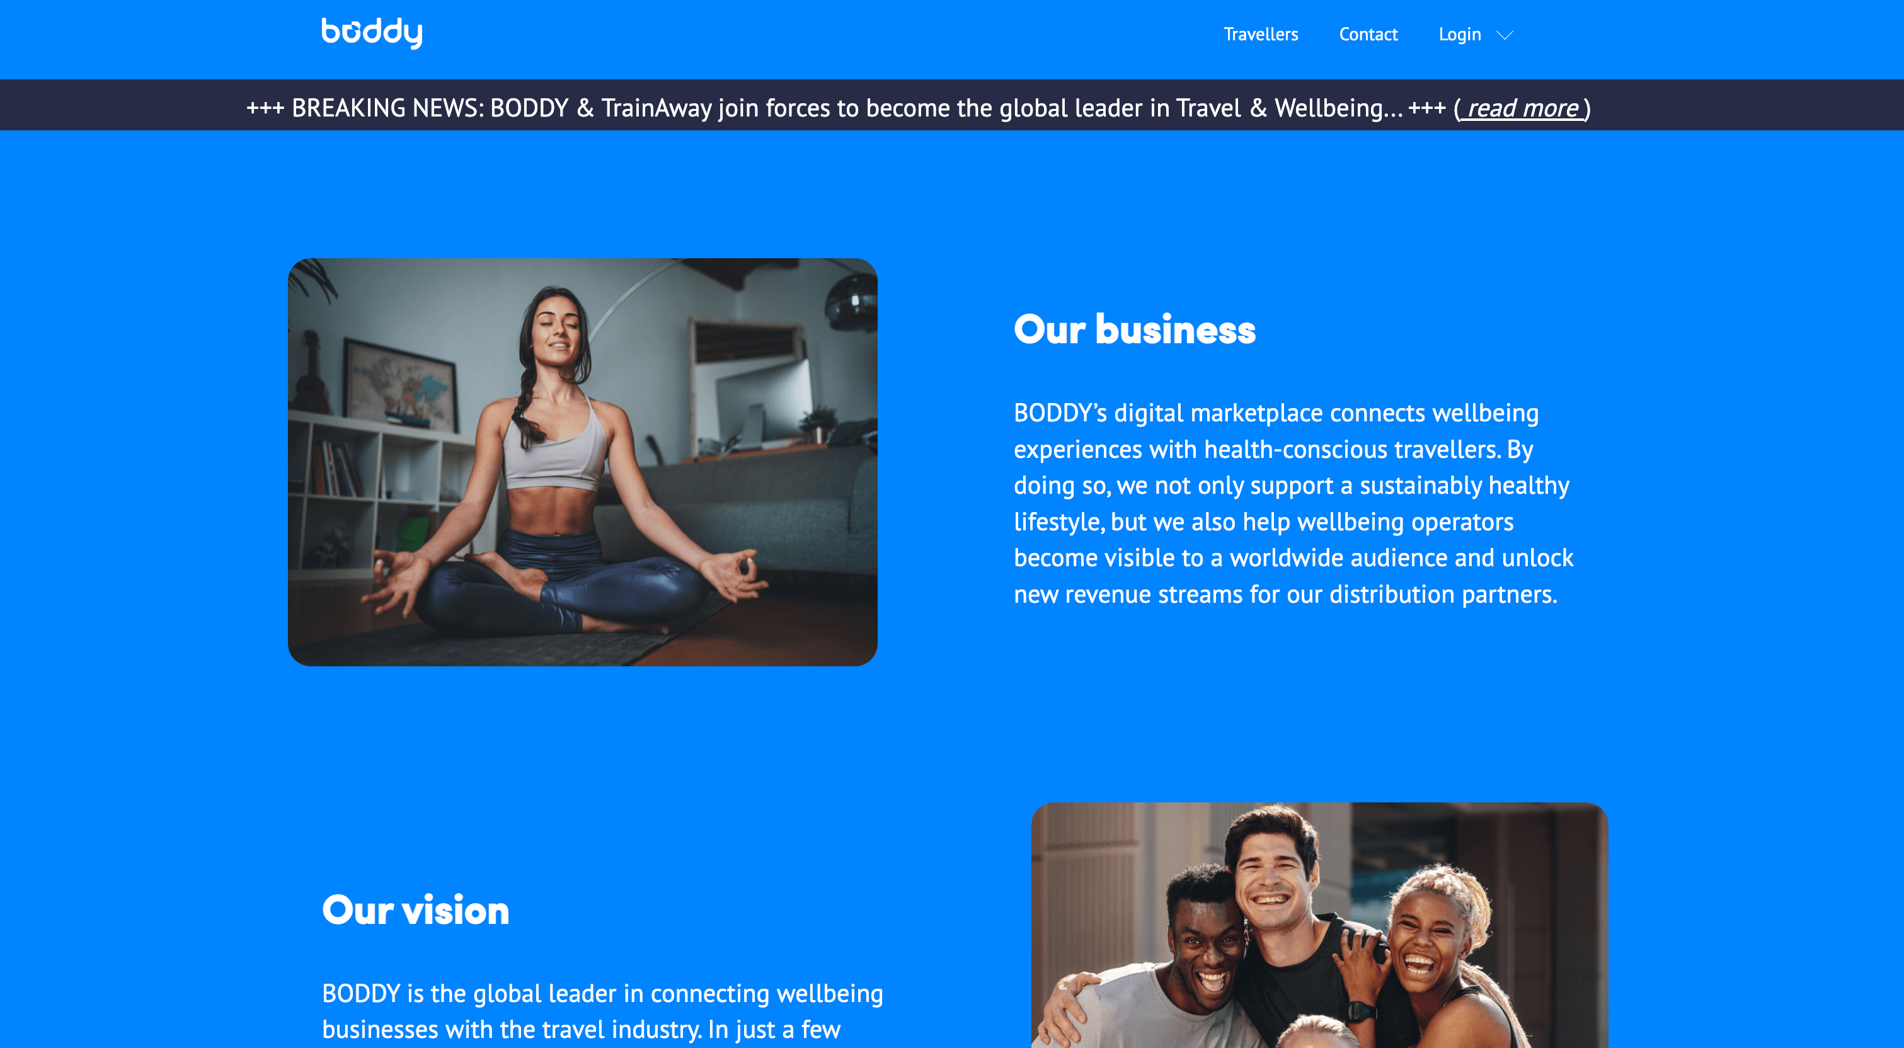
Task: Open the Login menu item
Action: coord(1459,35)
